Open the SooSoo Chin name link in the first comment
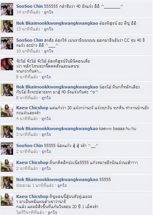 tap(29, 6)
